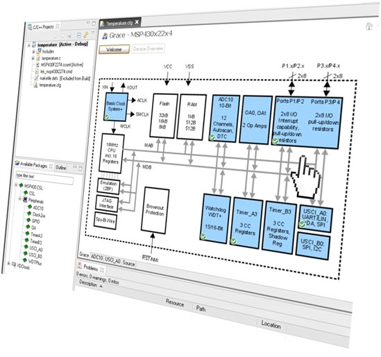Toggle the Ports P1/P2 enabled checkmark
Screen dimensions: 381x357
275,141
